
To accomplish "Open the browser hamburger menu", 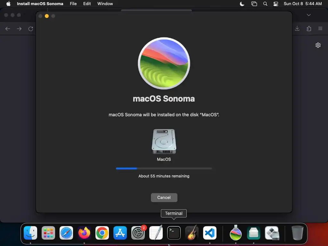I will (x=320, y=29).
